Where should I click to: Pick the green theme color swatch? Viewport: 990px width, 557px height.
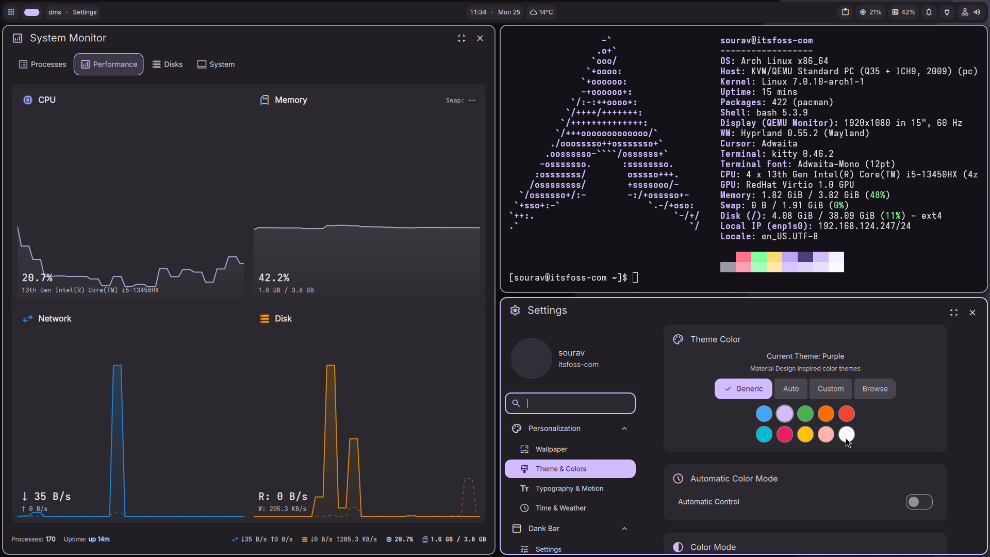pyautogui.click(x=805, y=414)
